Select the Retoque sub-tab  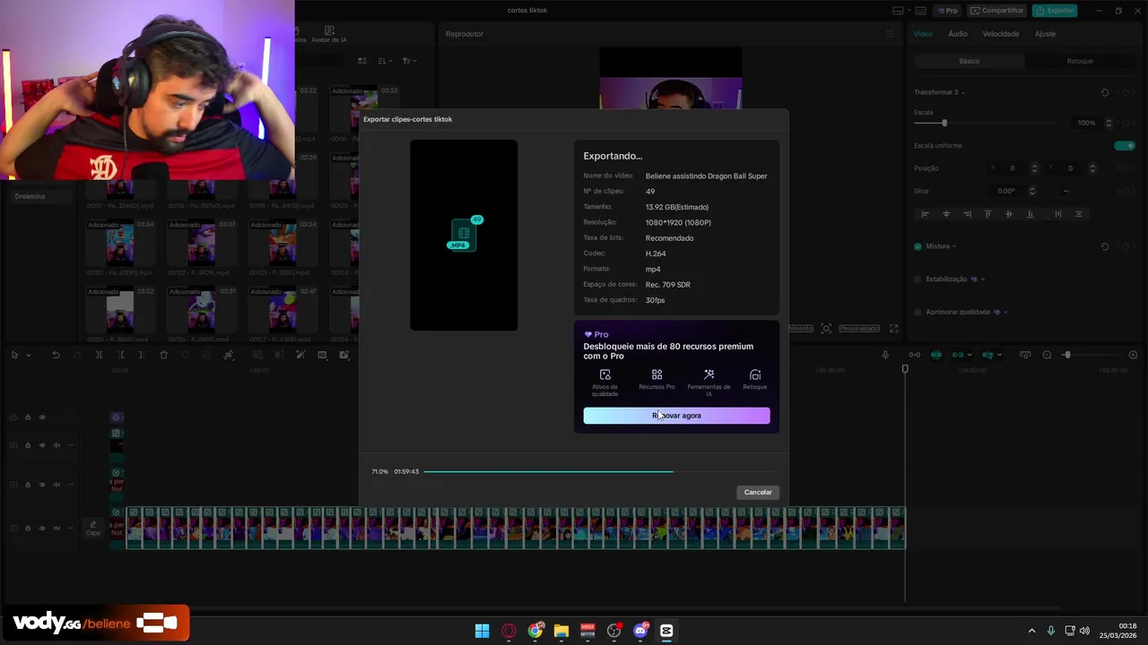coord(1080,61)
